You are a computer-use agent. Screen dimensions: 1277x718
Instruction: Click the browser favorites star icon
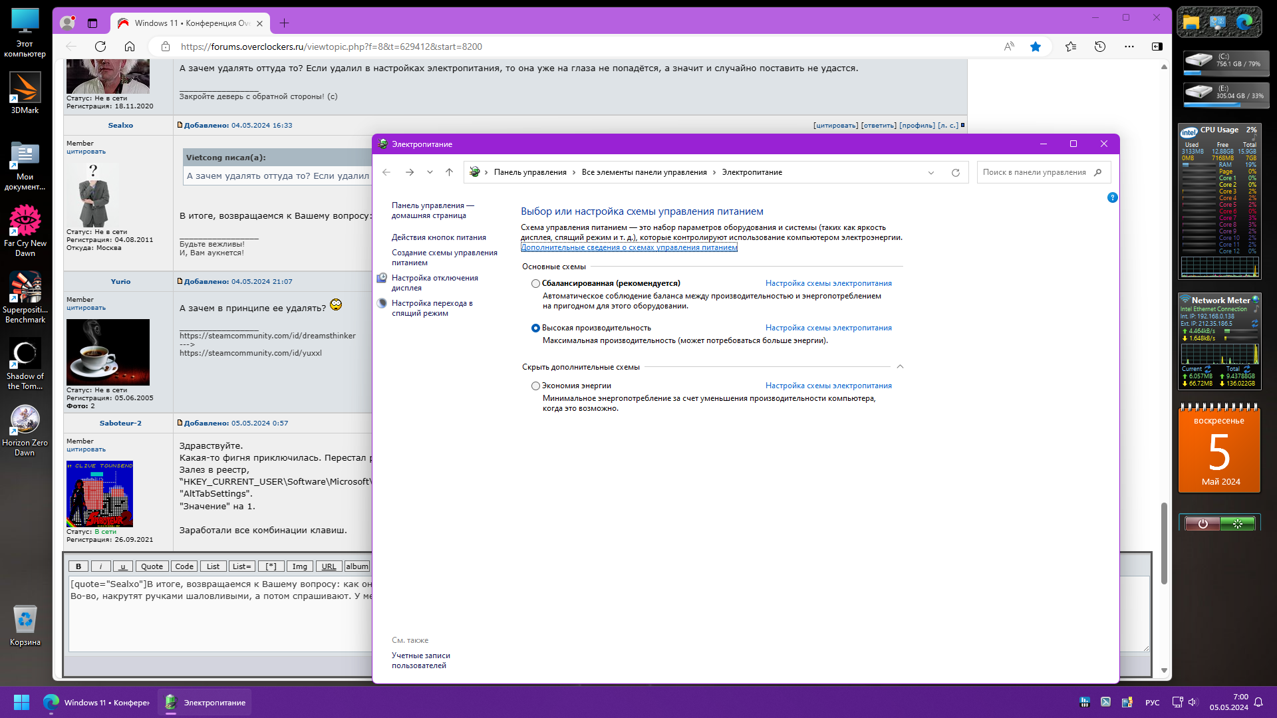click(x=1036, y=47)
